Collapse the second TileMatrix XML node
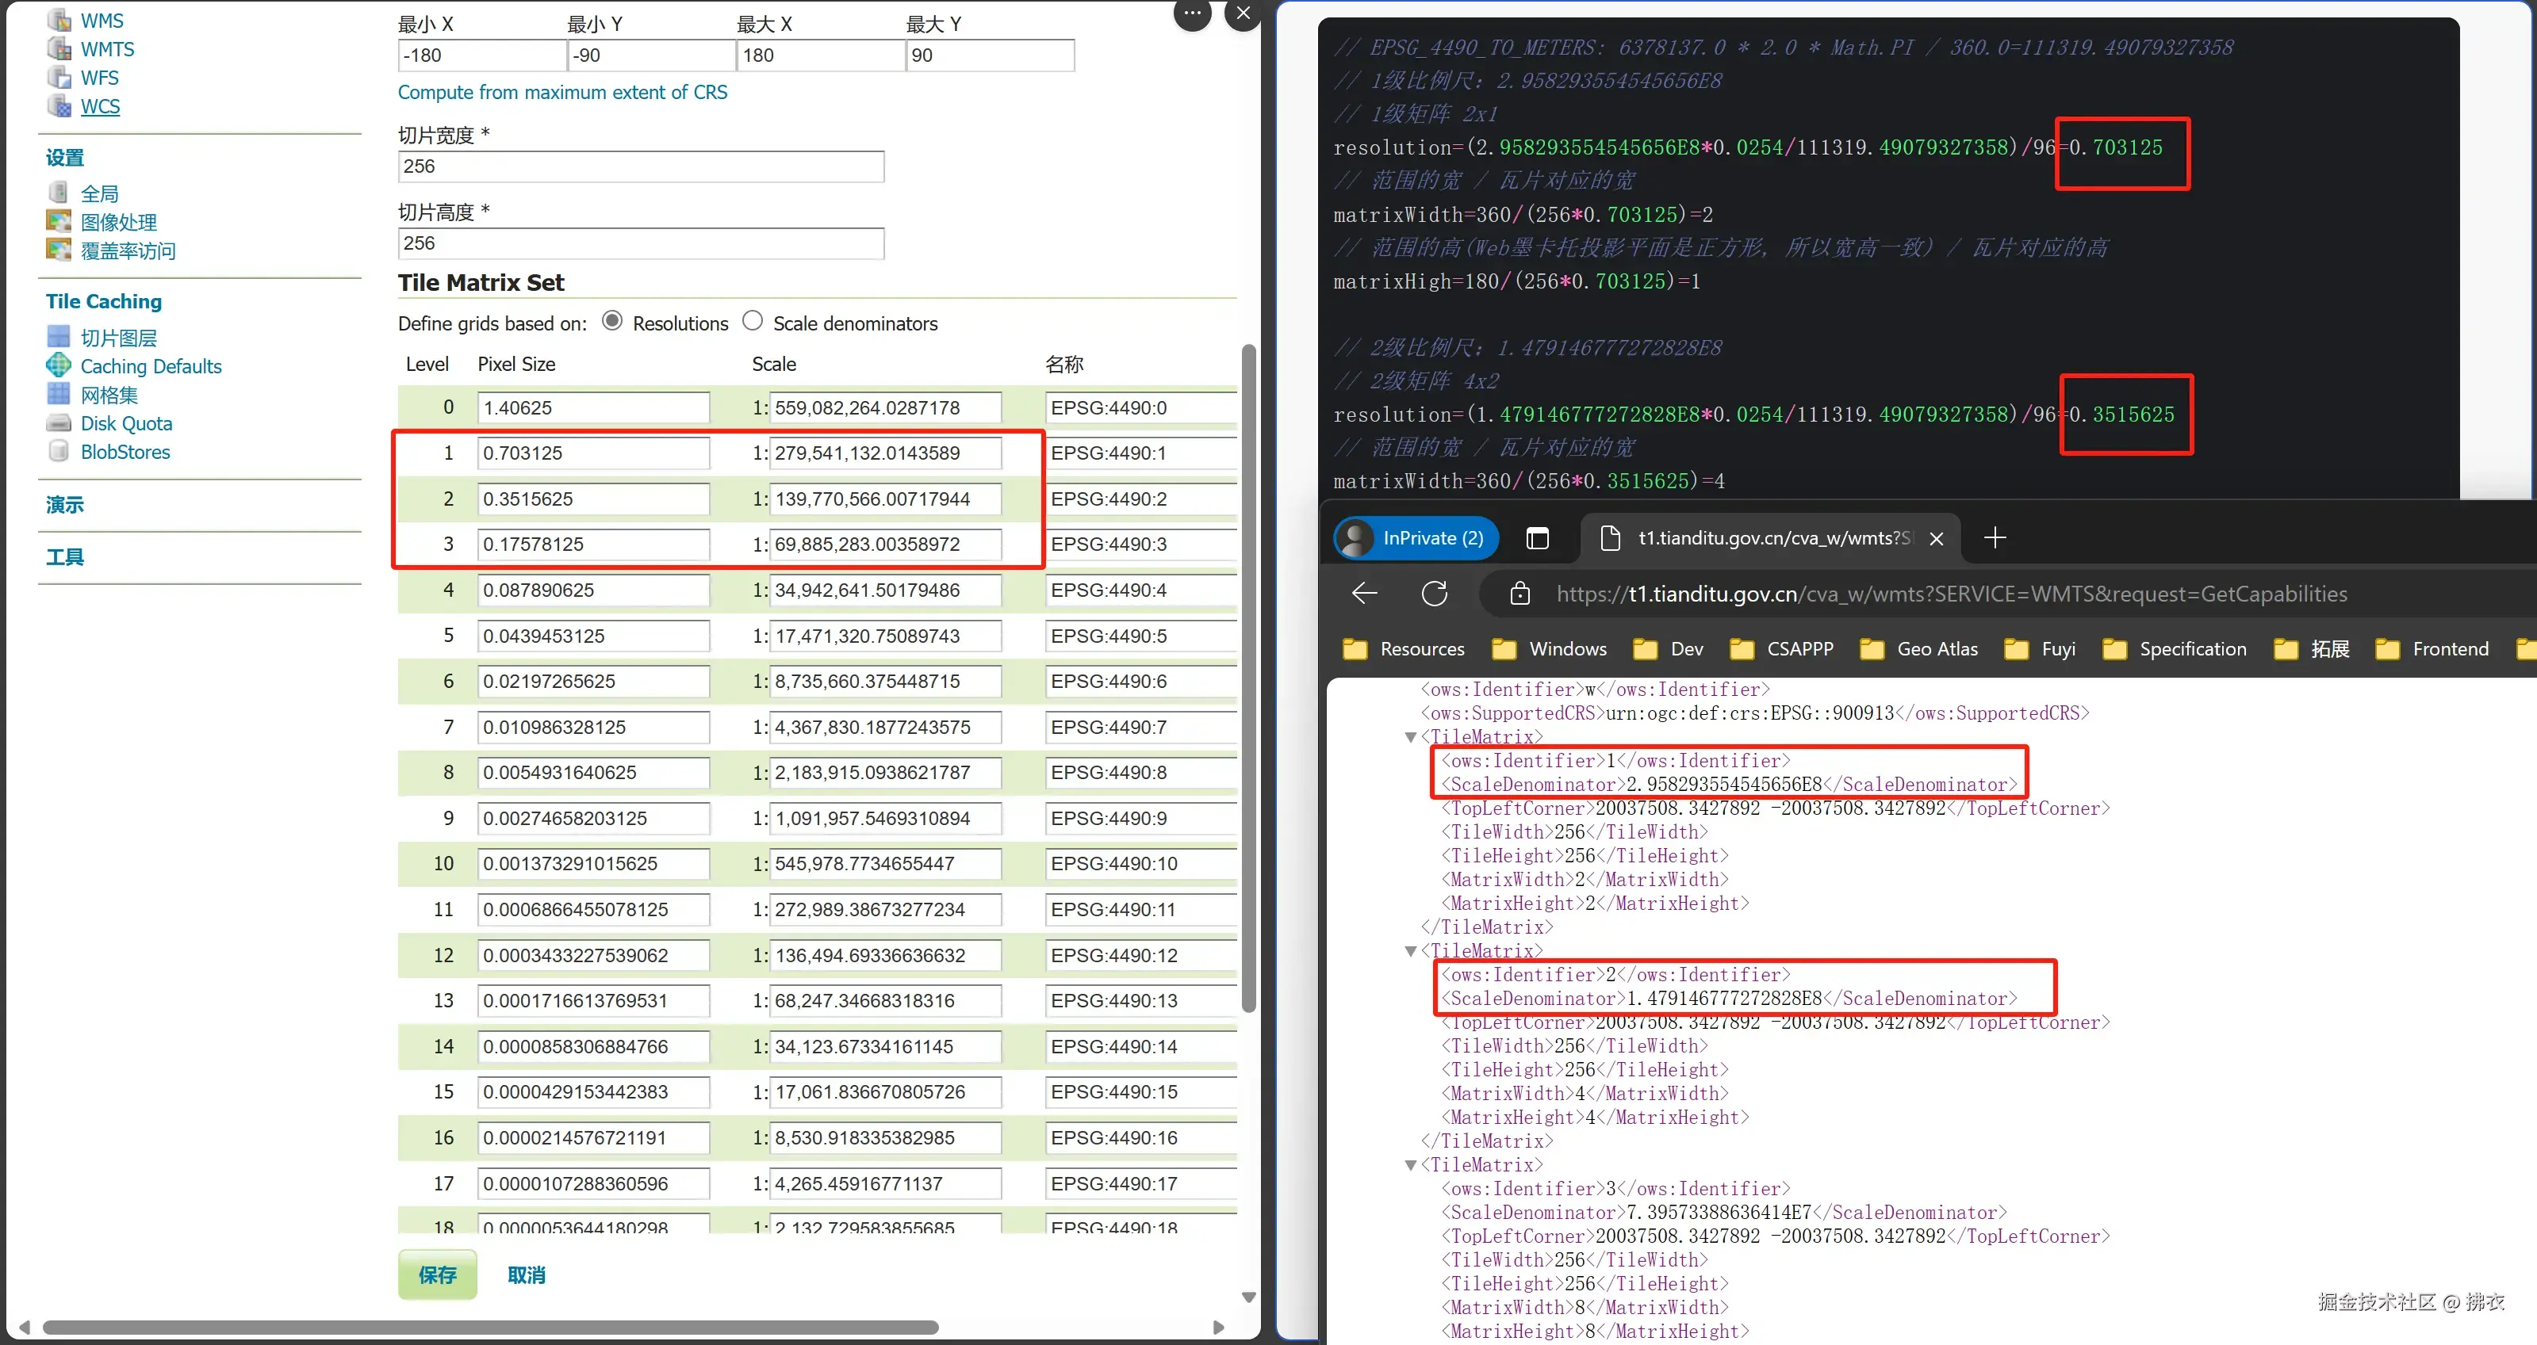 click(x=1410, y=951)
